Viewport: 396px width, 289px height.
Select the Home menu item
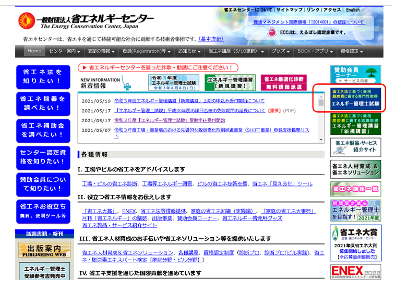click(x=34, y=51)
